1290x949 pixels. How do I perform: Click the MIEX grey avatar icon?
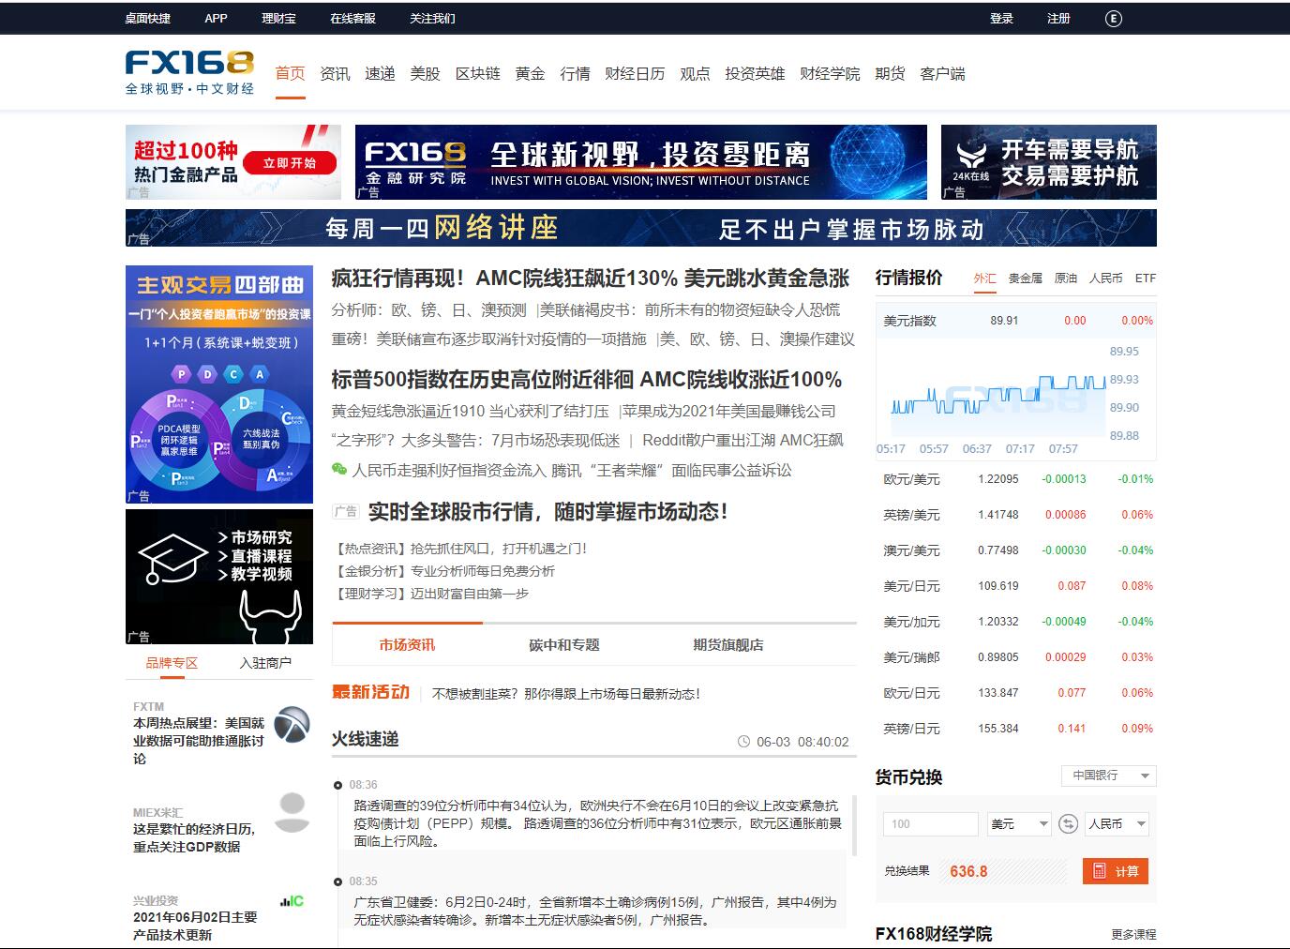pos(292,812)
